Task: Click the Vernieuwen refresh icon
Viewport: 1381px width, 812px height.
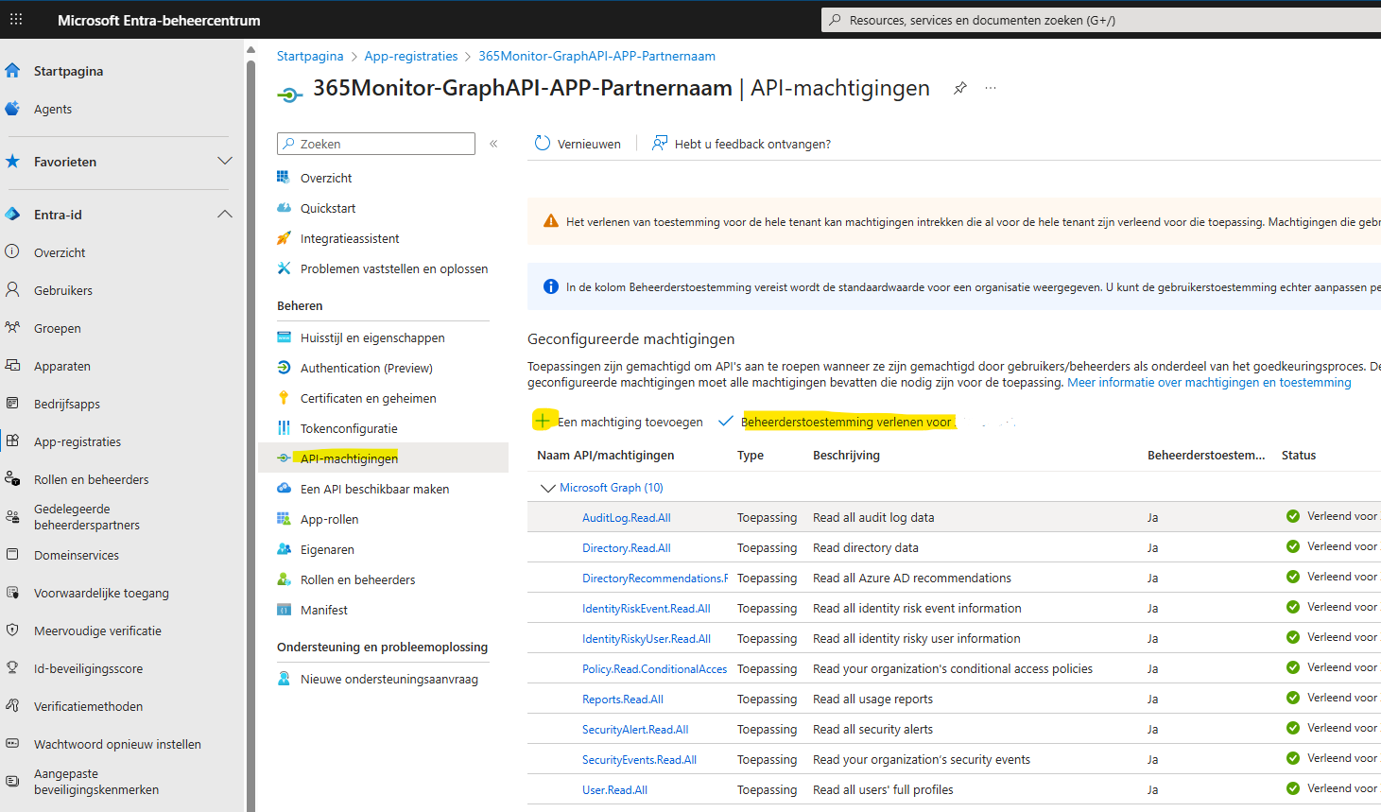Action: click(x=543, y=143)
